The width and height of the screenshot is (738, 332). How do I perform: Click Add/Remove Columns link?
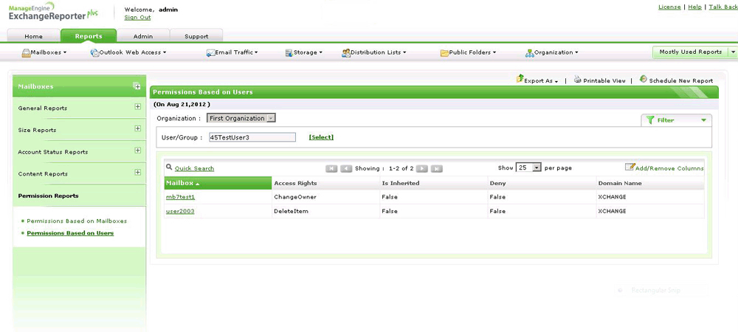point(669,168)
